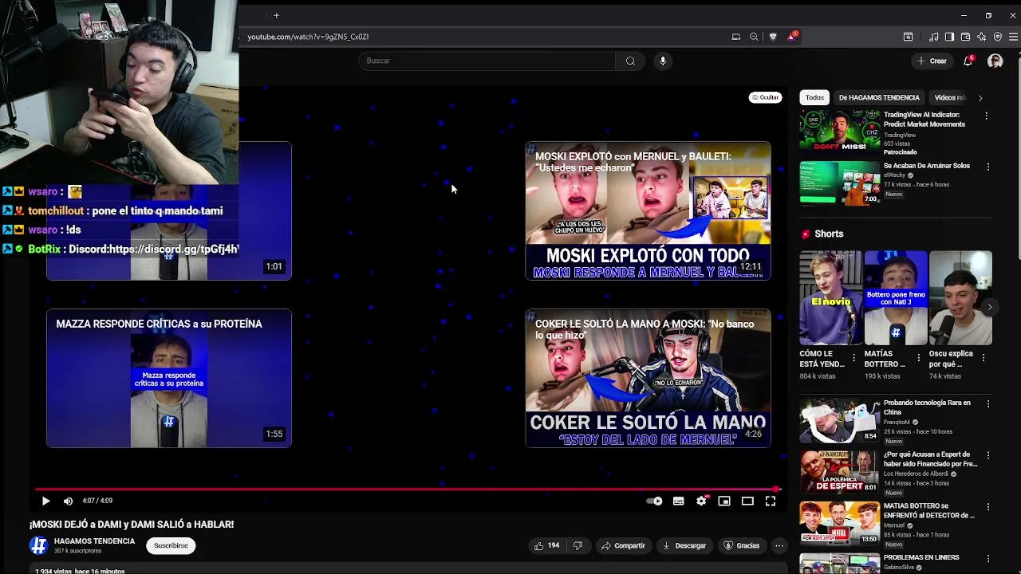Open video player settings gear
1021x574 pixels.
coord(701,501)
